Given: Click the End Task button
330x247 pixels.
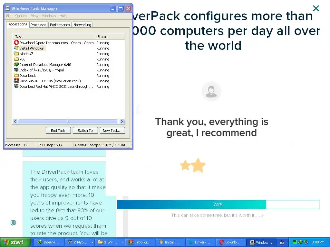Looking at the screenshot, I should tap(58, 131).
